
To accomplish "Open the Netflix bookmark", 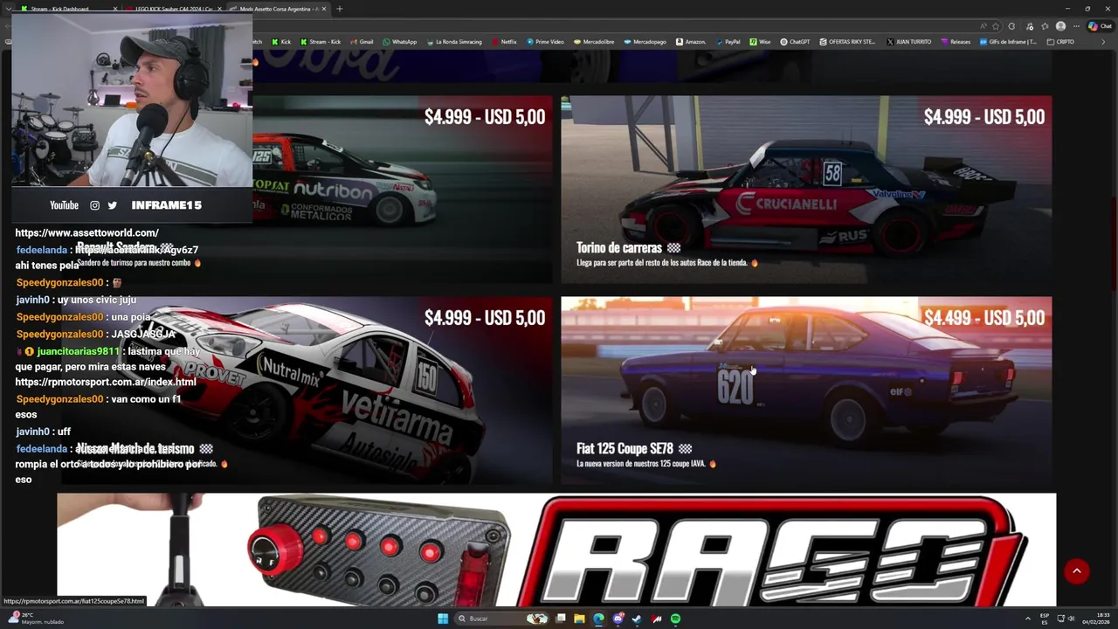I will (504, 42).
